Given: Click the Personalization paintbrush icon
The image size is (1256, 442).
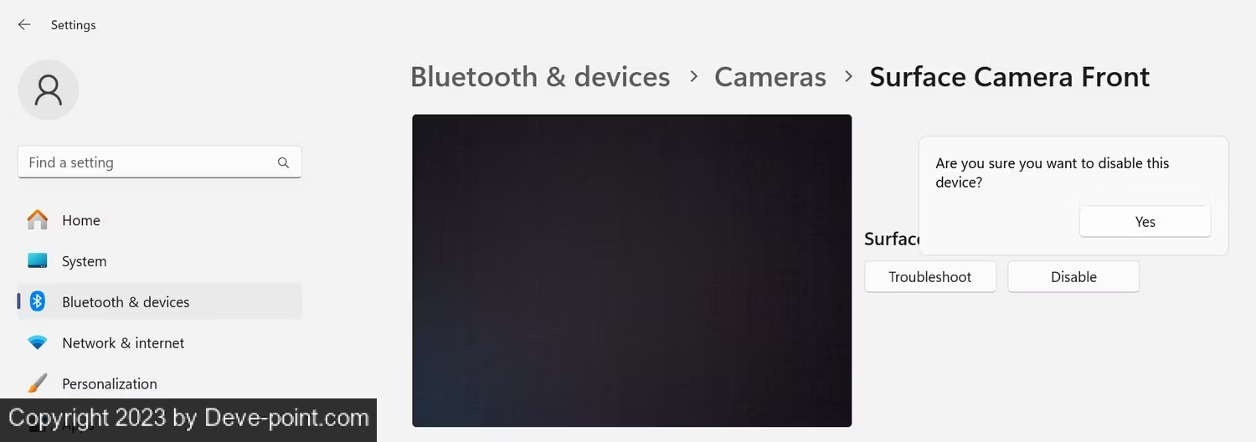Looking at the screenshot, I should click(38, 383).
